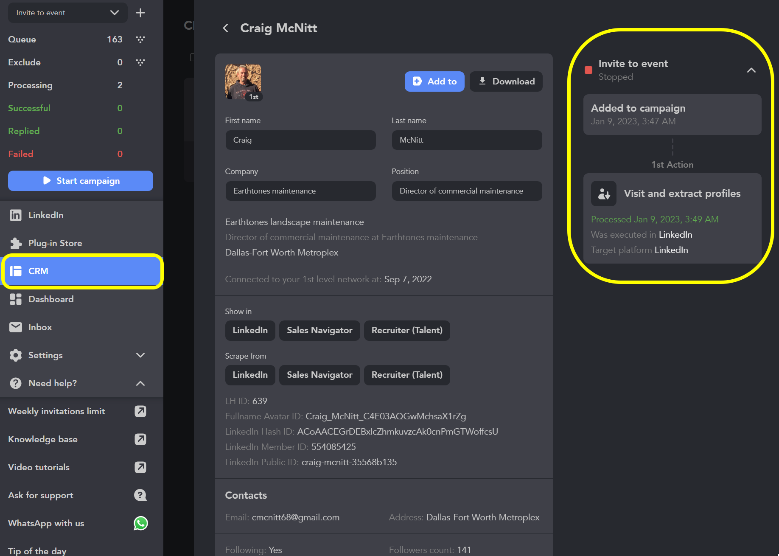This screenshot has height=556, width=779.
Task: Click the Ask for support question icon
Action: (x=140, y=495)
